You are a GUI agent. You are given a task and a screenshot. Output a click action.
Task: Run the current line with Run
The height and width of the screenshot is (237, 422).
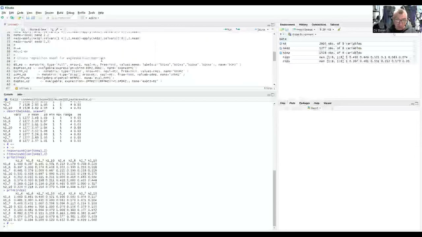228,29
